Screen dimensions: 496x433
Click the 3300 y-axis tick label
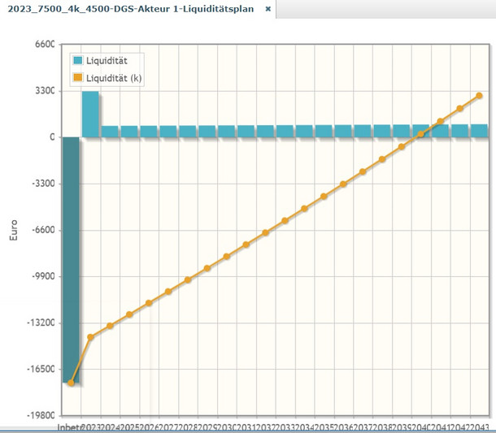(x=42, y=91)
